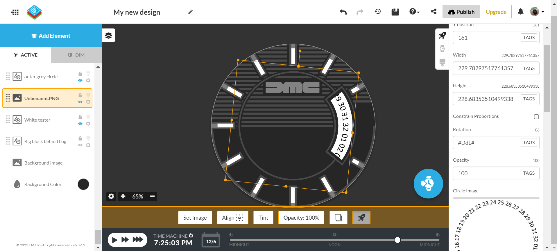This screenshot has width=557, height=251.
Task: Undo the last action
Action: click(x=343, y=12)
